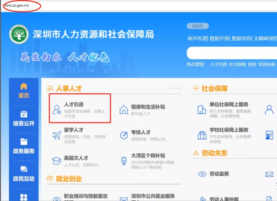Open the 数据开放 link
The height and width of the screenshot is (201, 277).
pos(219,38)
